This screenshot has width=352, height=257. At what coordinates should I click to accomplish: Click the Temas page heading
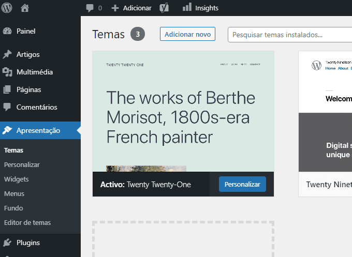coord(108,34)
